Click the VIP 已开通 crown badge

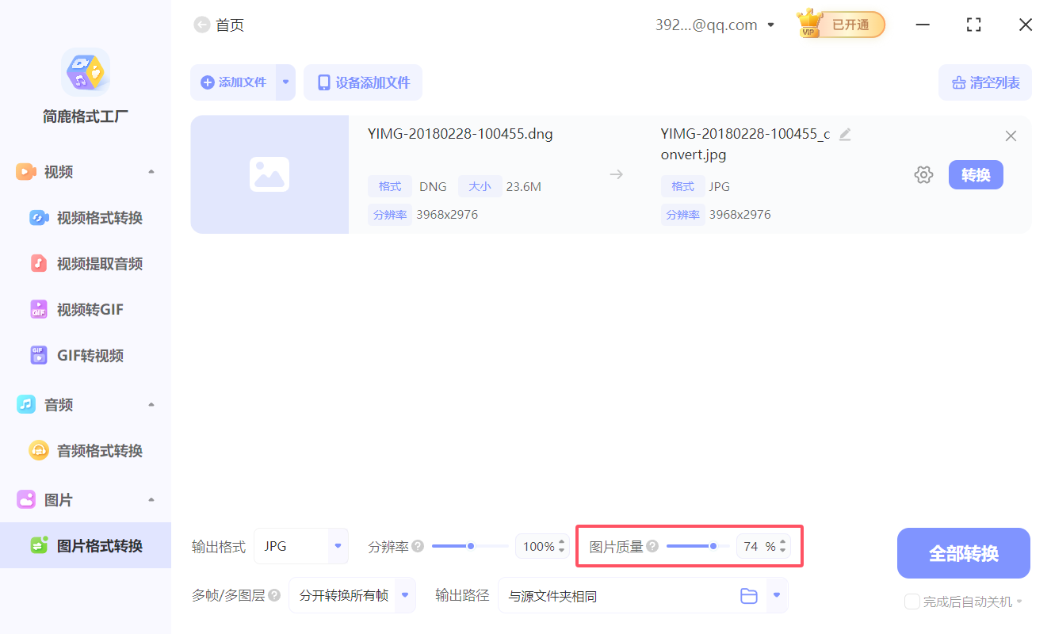pyautogui.click(x=839, y=25)
